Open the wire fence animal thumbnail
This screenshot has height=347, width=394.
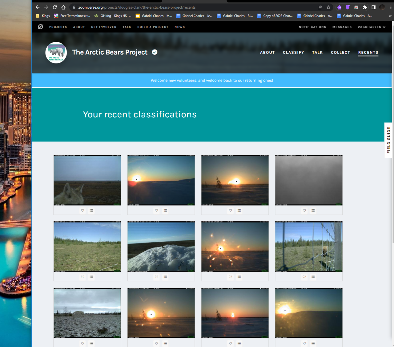pyautogui.click(x=309, y=246)
